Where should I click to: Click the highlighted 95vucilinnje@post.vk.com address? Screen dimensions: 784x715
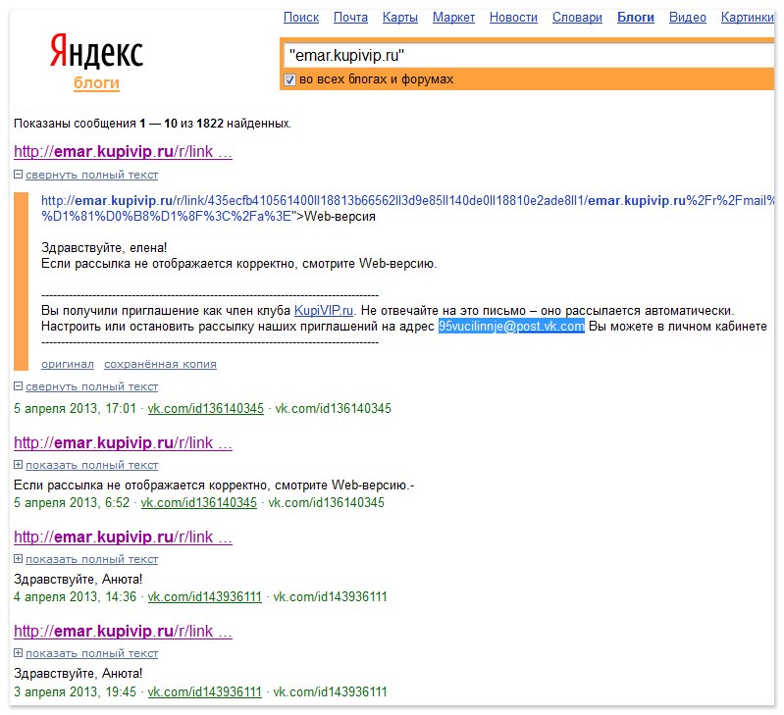point(511,327)
